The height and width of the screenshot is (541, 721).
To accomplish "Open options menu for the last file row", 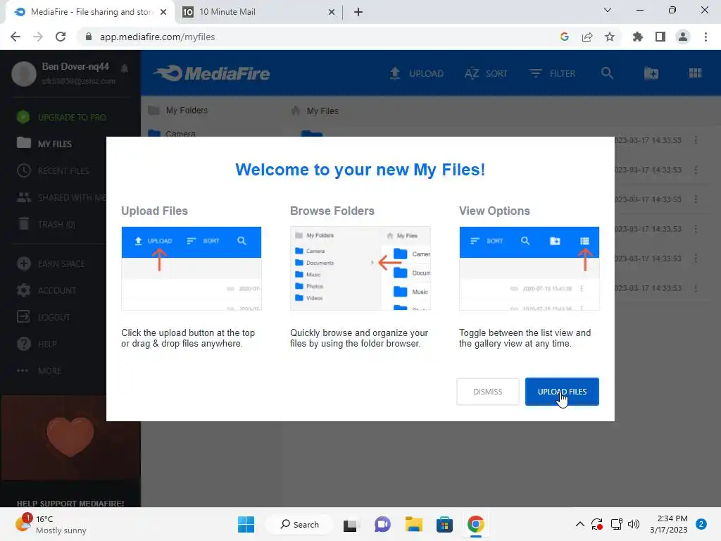I will point(696,288).
